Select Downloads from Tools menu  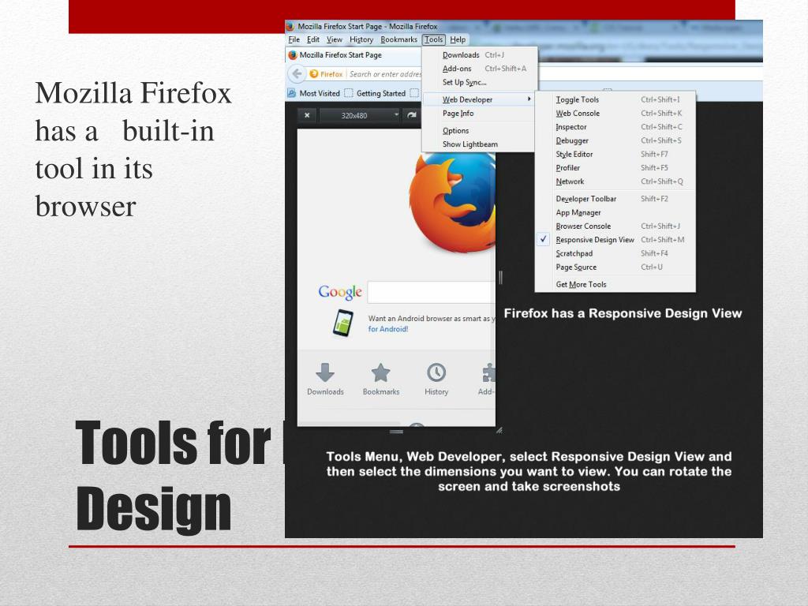pyautogui.click(x=479, y=54)
